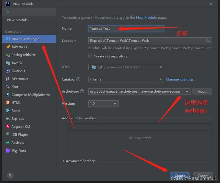Click the Add... archetype button
The width and height of the screenshot is (220, 183).
[x=202, y=92]
